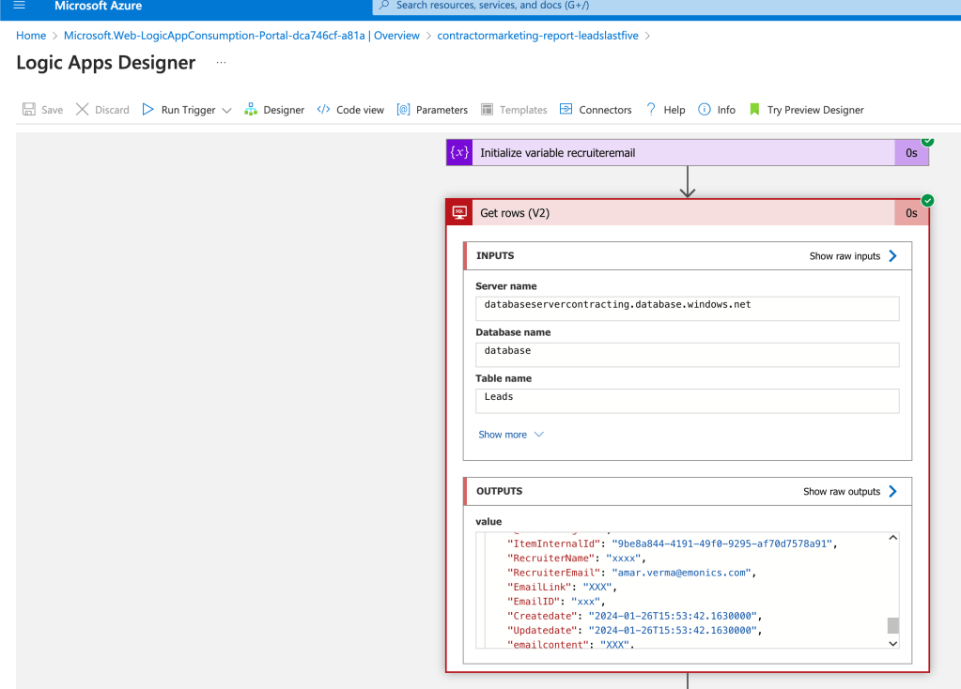Click the INPUTS section heading
Image resolution: width=961 pixels, height=689 pixels.
(x=495, y=256)
